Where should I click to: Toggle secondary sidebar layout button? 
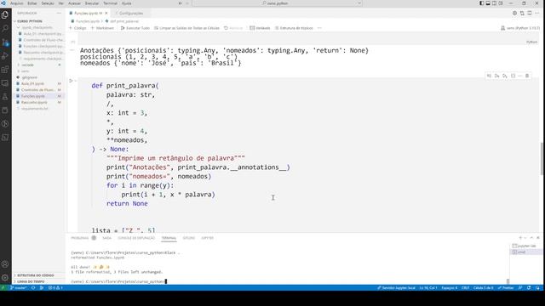(494, 3)
